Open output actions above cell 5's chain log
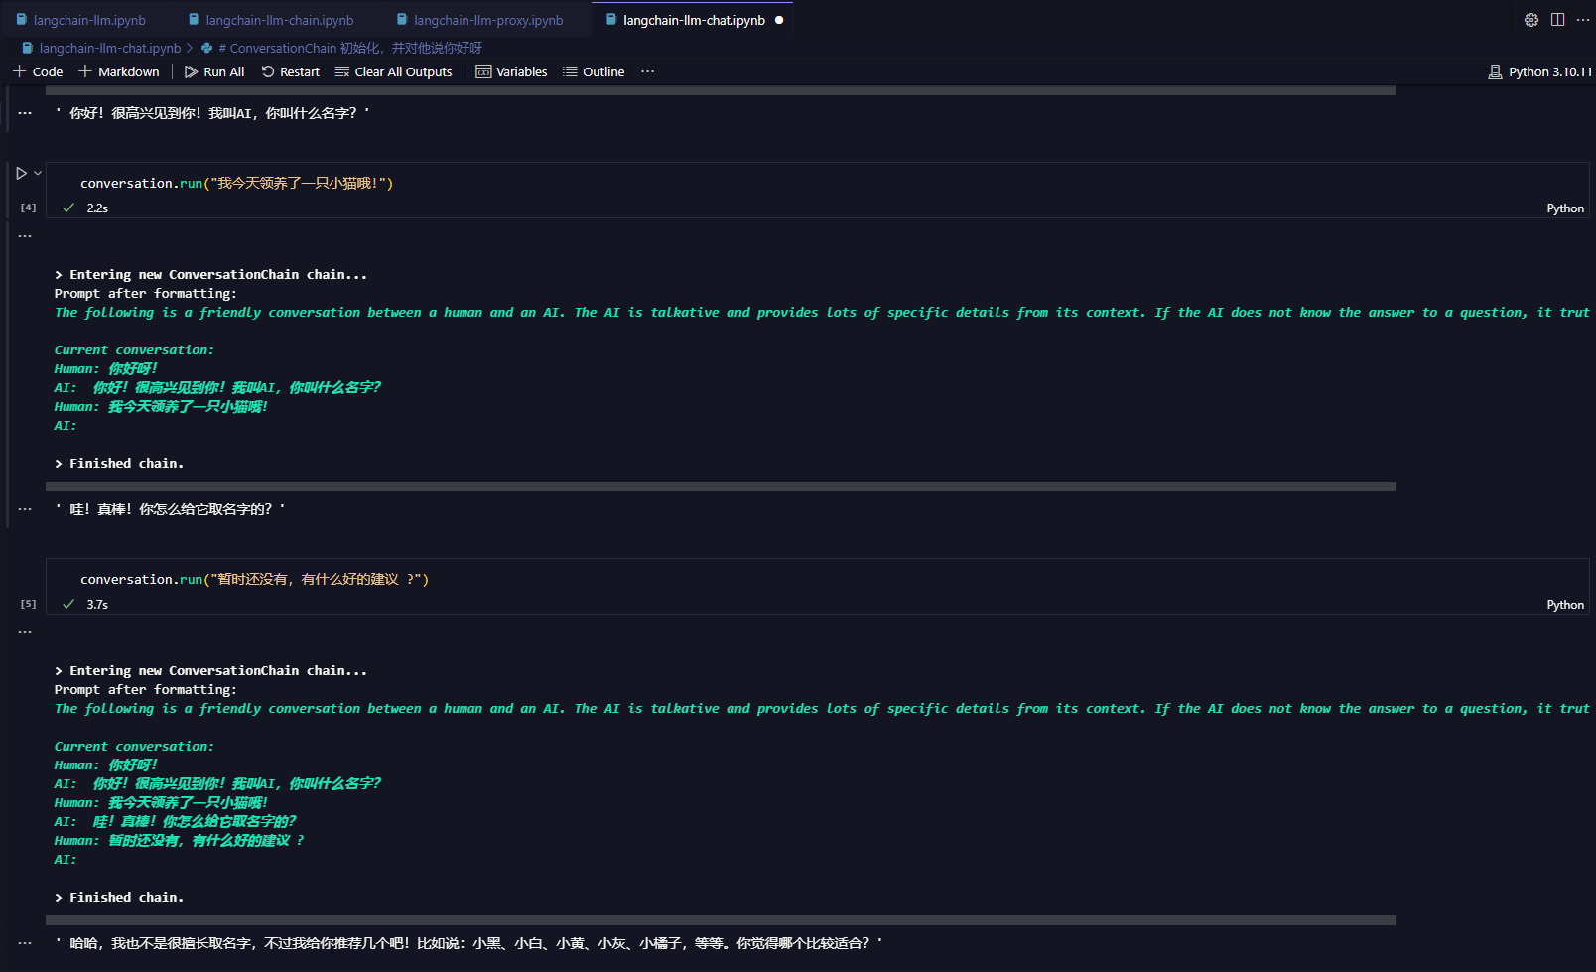This screenshot has height=972, width=1596. coord(25,632)
